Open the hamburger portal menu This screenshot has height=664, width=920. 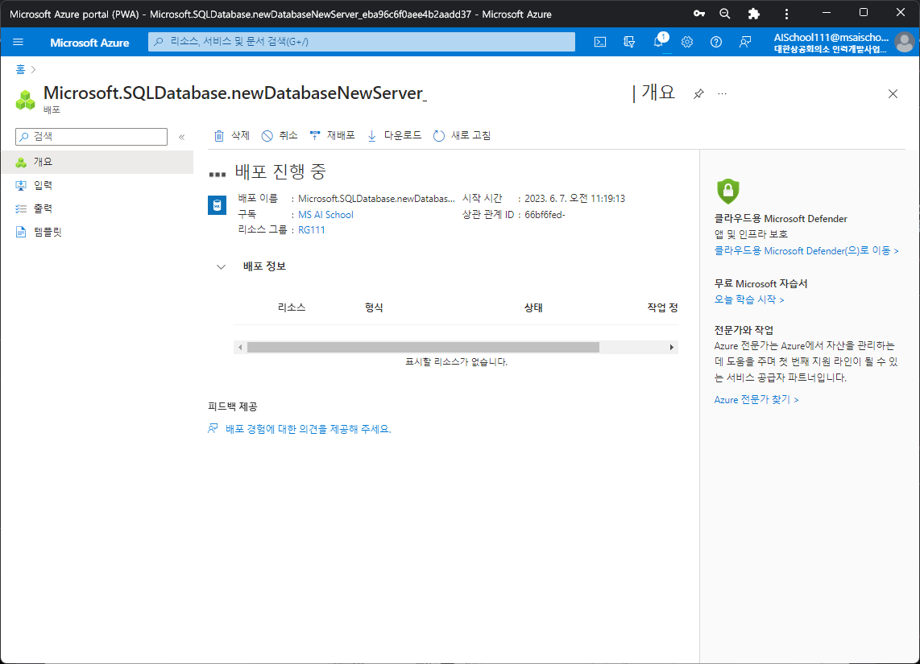tap(19, 42)
